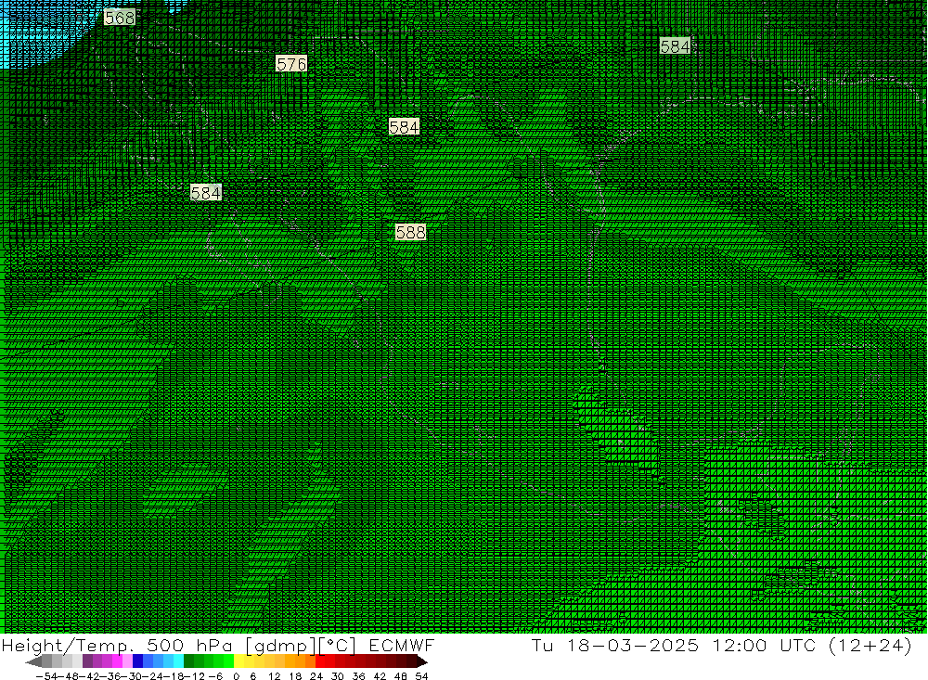928x680 pixels.
Task: Click the 588 contour height label
Action: pyautogui.click(x=411, y=232)
